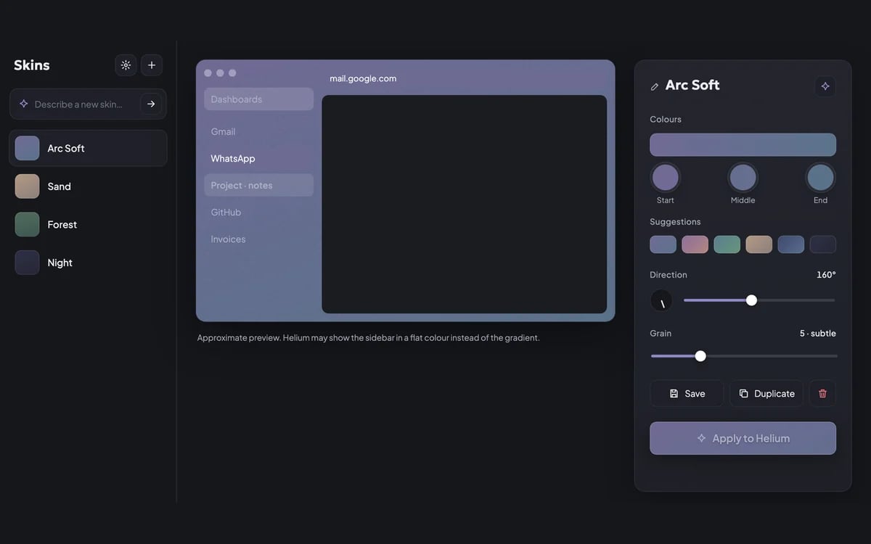Viewport: 871px width, 544px height.
Task: Open the Middle colour picker
Action: pos(743,177)
